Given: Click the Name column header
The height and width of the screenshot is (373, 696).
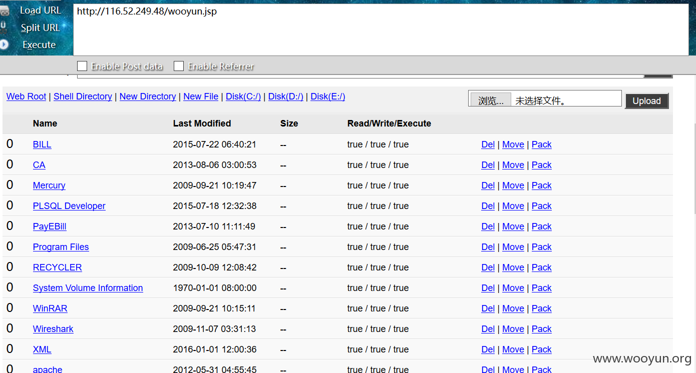Looking at the screenshot, I should pyautogui.click(x=45, y=123).
